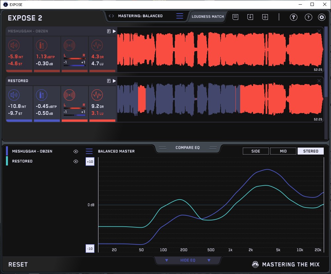Click the EXPOSE app icon in title bar
331x274 pixels.
6,4
